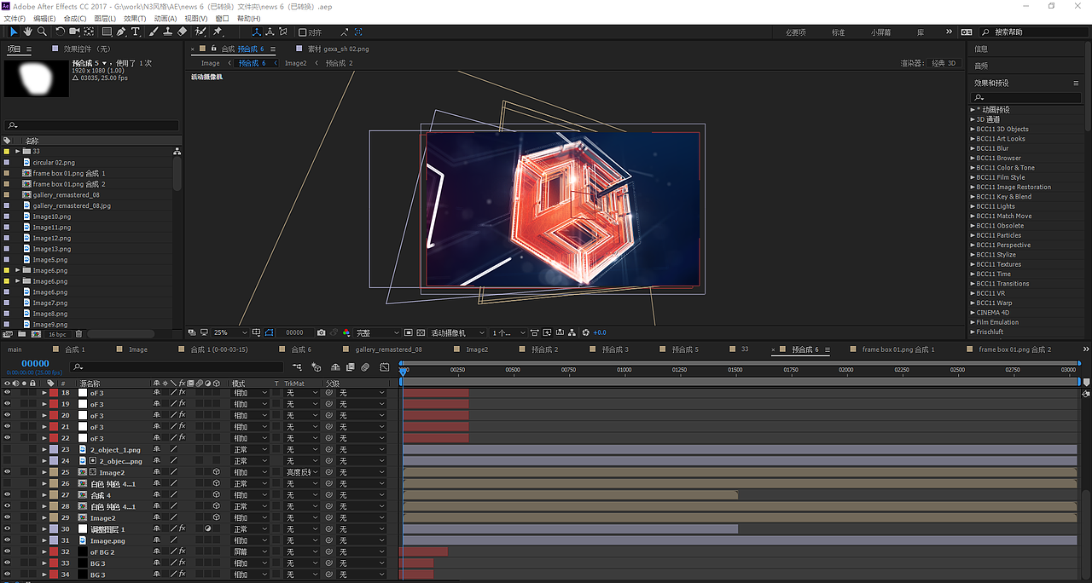Select the Unified Camera tool

coord(74,32)
